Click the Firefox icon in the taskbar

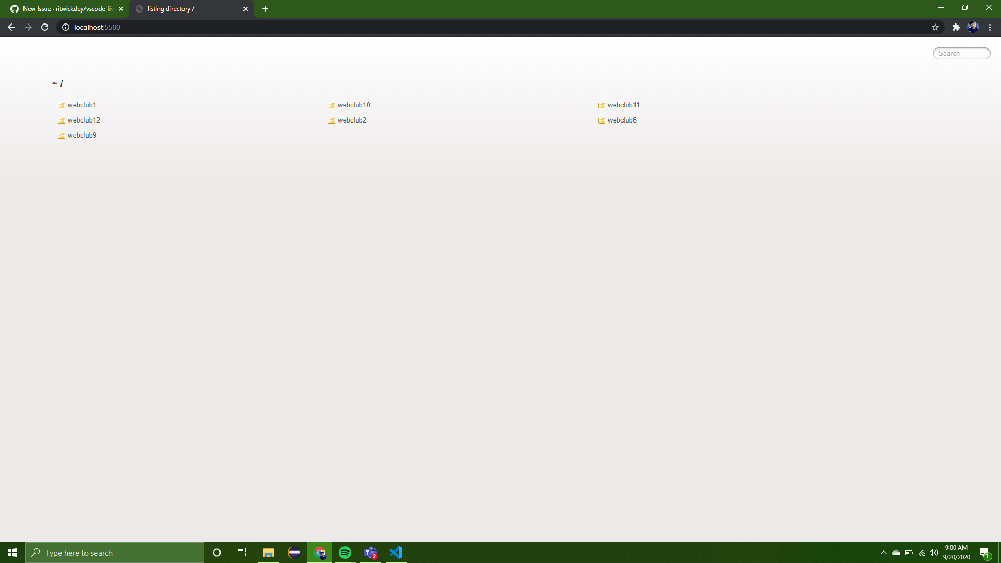pyautogui.click(x=294, y=553)
